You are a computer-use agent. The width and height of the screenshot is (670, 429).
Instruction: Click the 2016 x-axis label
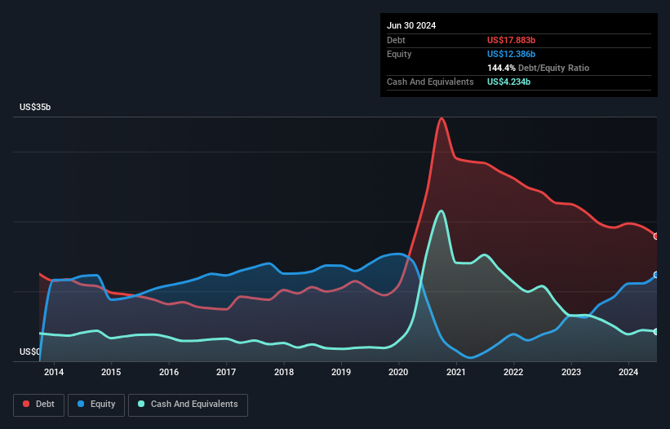pos(169,372)
